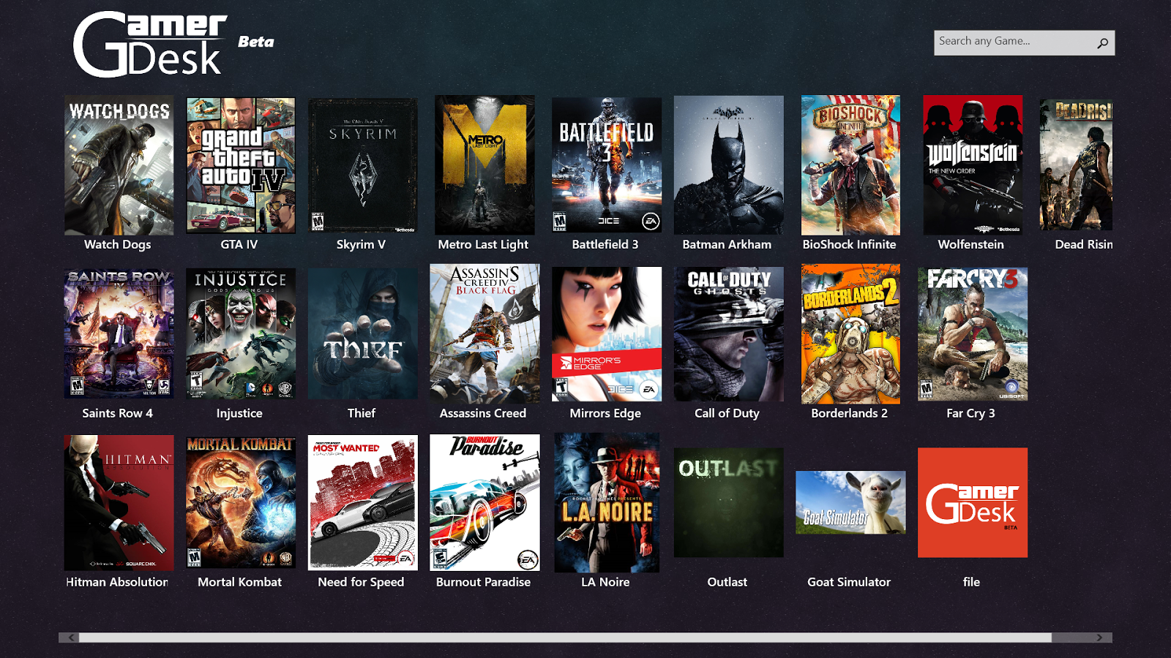
Task: Click the 'Outlast' title label
Action: [x=727, y=582]
